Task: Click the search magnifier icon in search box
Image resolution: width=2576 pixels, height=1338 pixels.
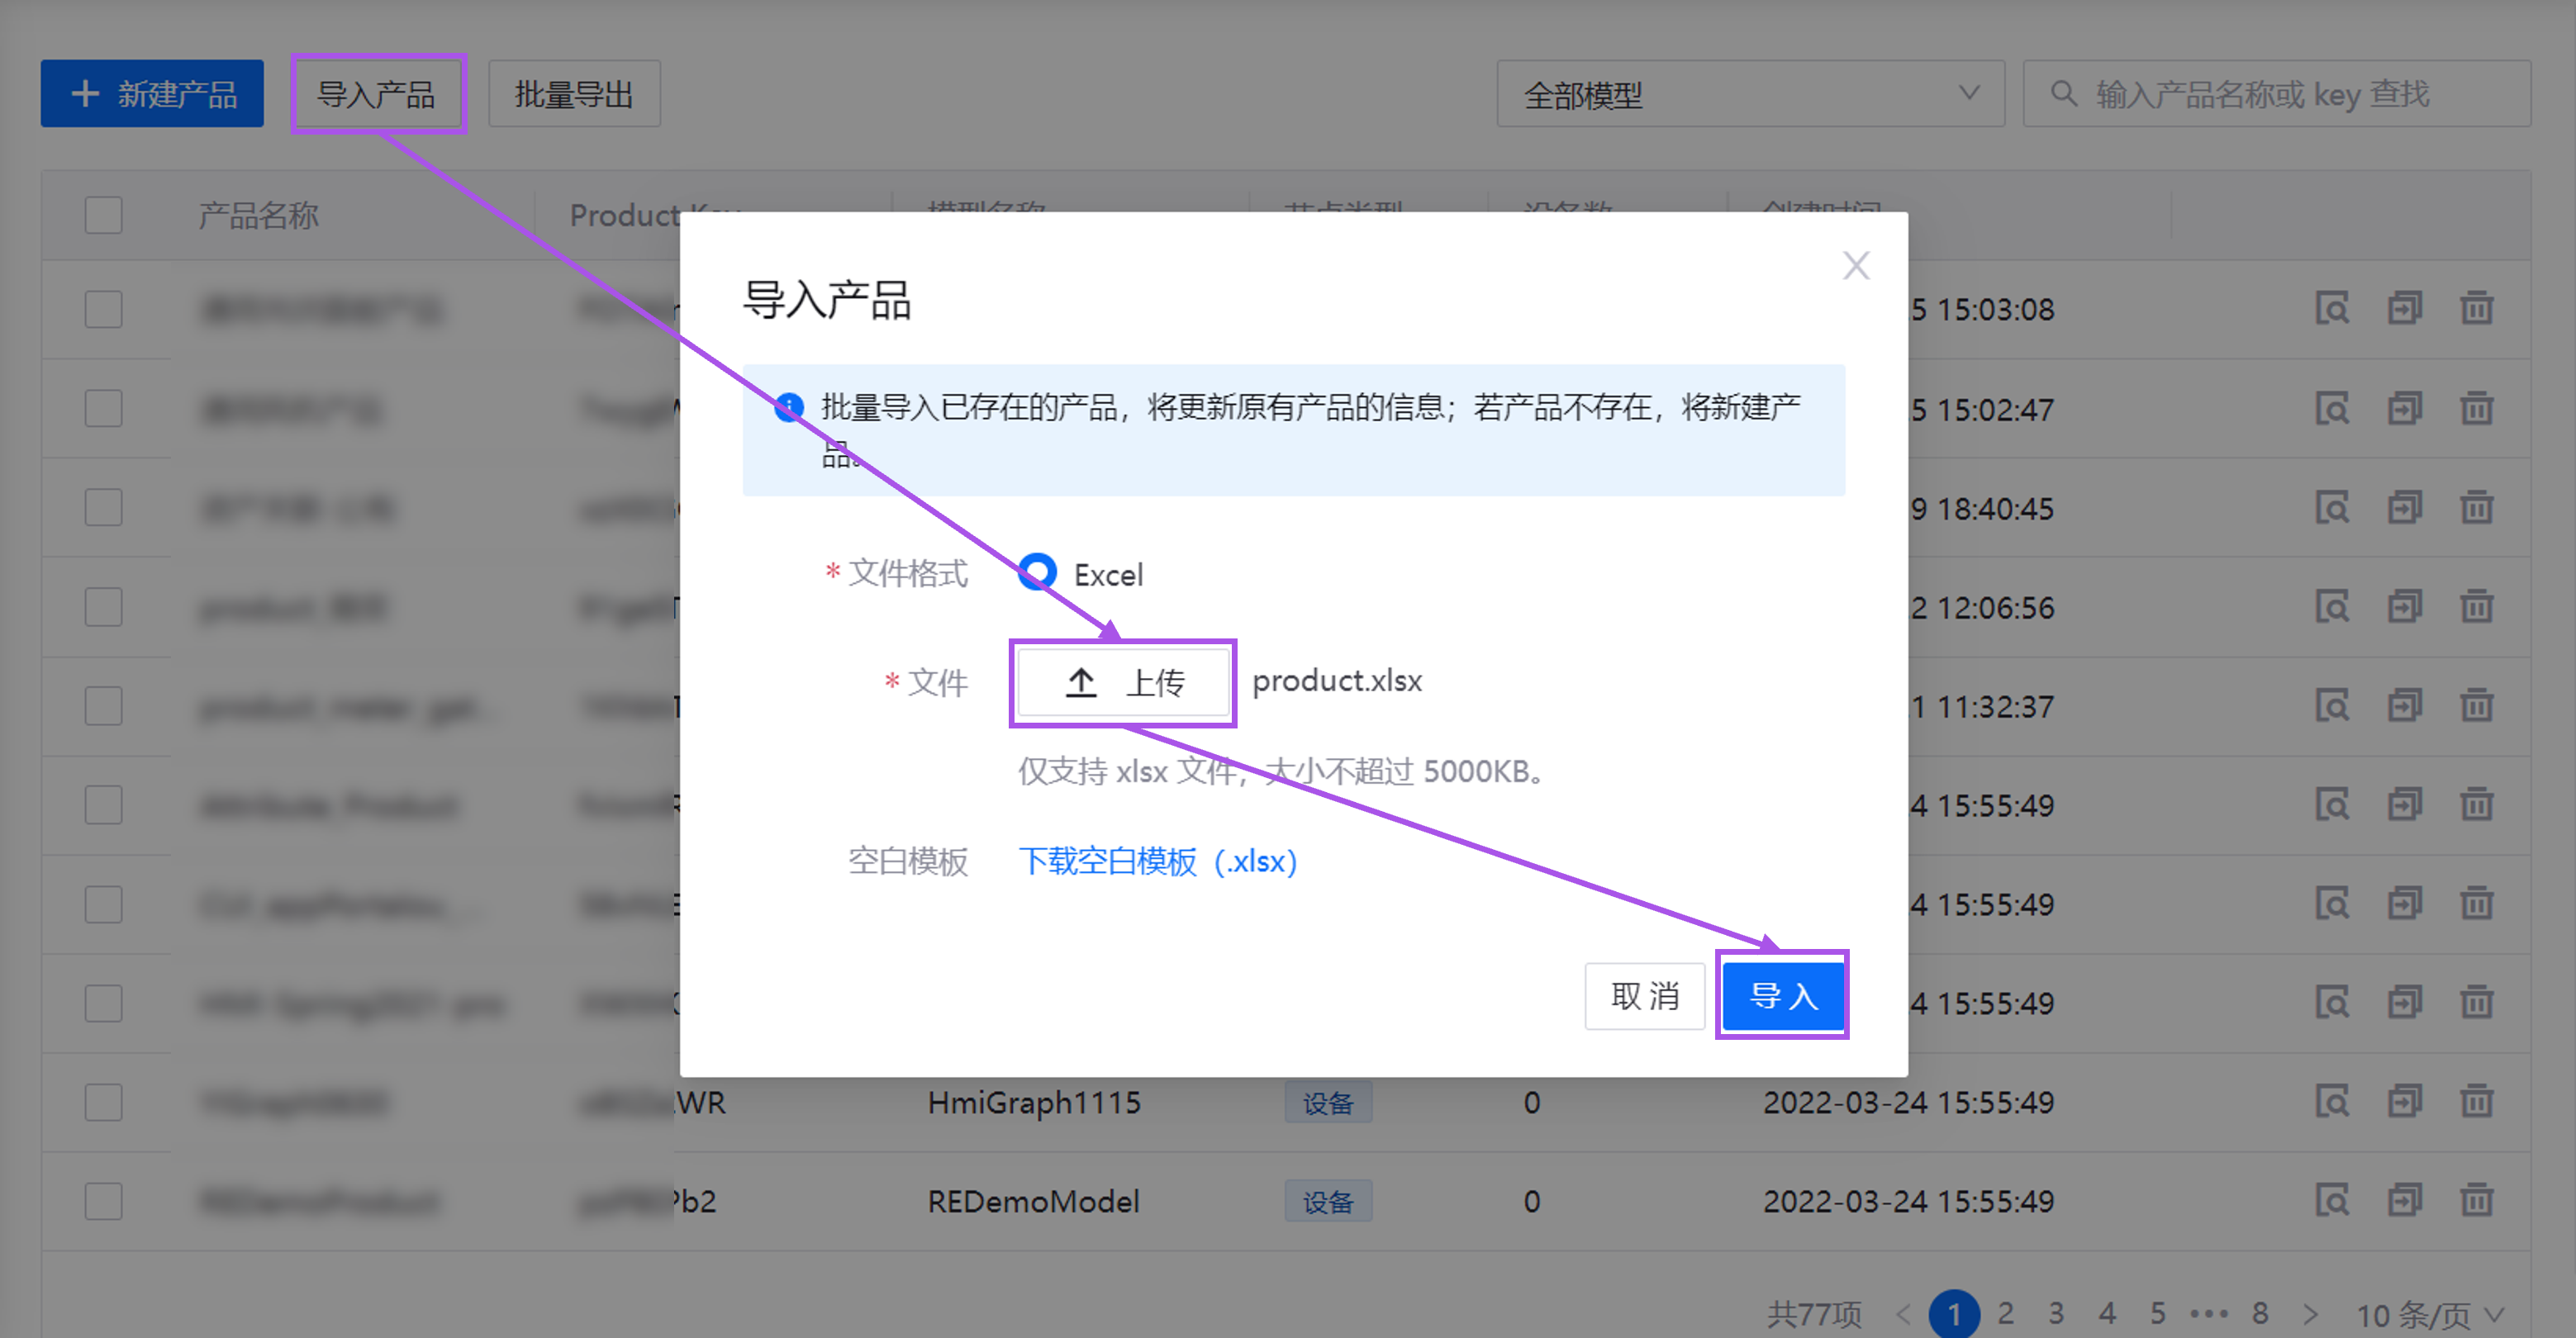Action: coord(2063,94)
